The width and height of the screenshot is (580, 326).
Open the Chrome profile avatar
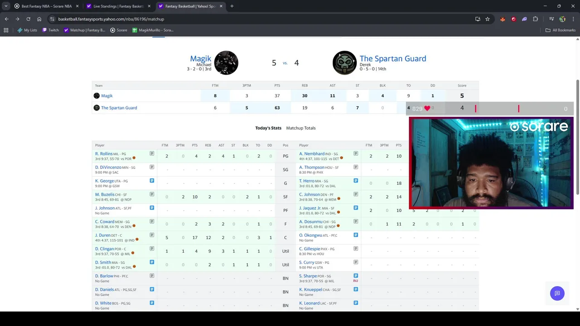562,19
